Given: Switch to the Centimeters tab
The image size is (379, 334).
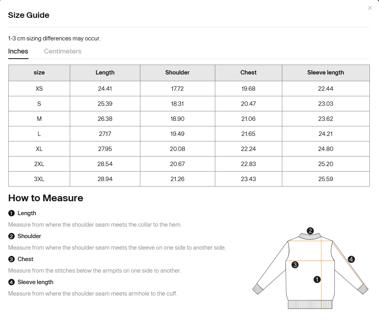Looking at the screenshot, I should [63, 51].
